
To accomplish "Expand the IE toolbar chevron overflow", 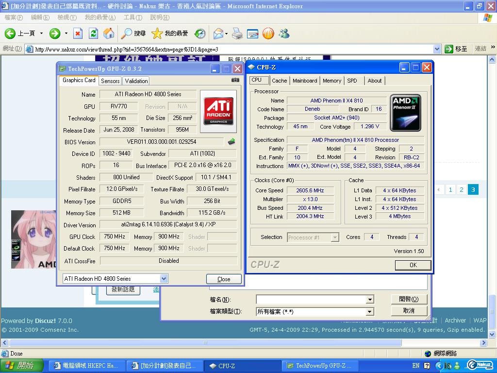I will point(493,47).
